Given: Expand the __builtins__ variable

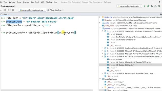Looking at the screenshot, I should (103, 87).
